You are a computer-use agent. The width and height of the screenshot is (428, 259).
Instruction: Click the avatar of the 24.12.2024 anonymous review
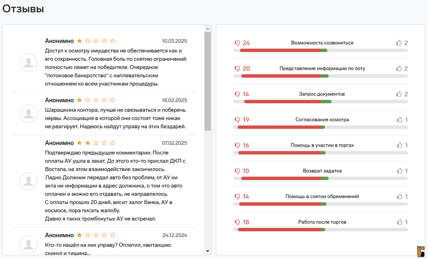tap(29, 245)
